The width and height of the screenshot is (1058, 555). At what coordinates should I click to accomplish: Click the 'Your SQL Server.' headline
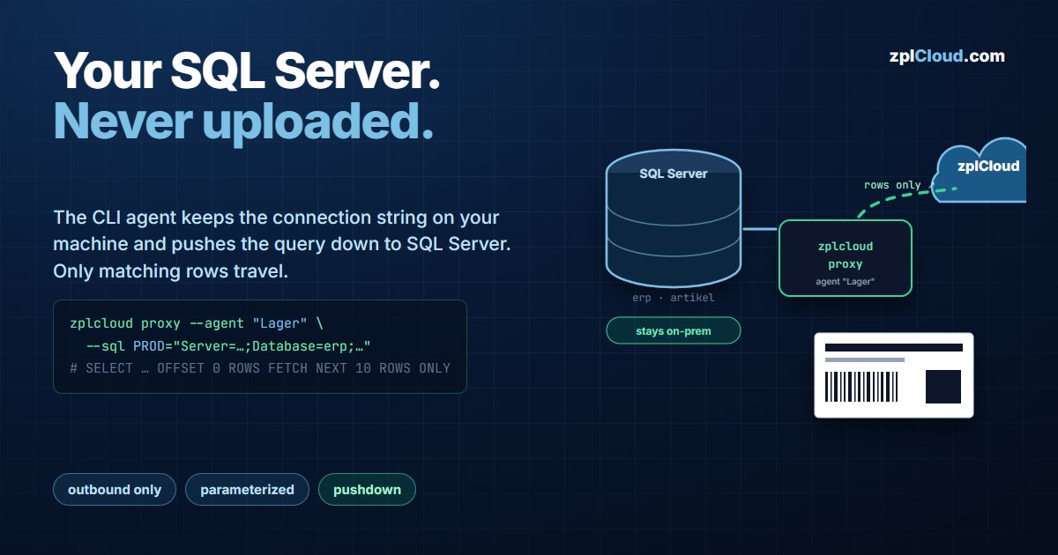pos(247,70)
